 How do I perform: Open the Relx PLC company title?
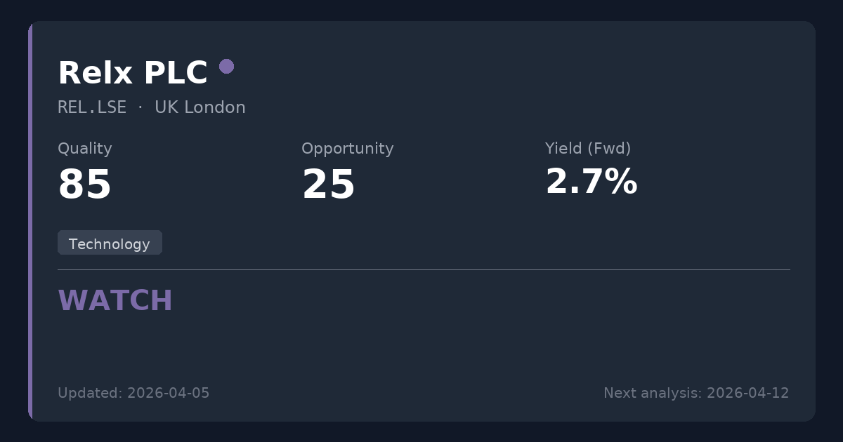pos(132,73)
